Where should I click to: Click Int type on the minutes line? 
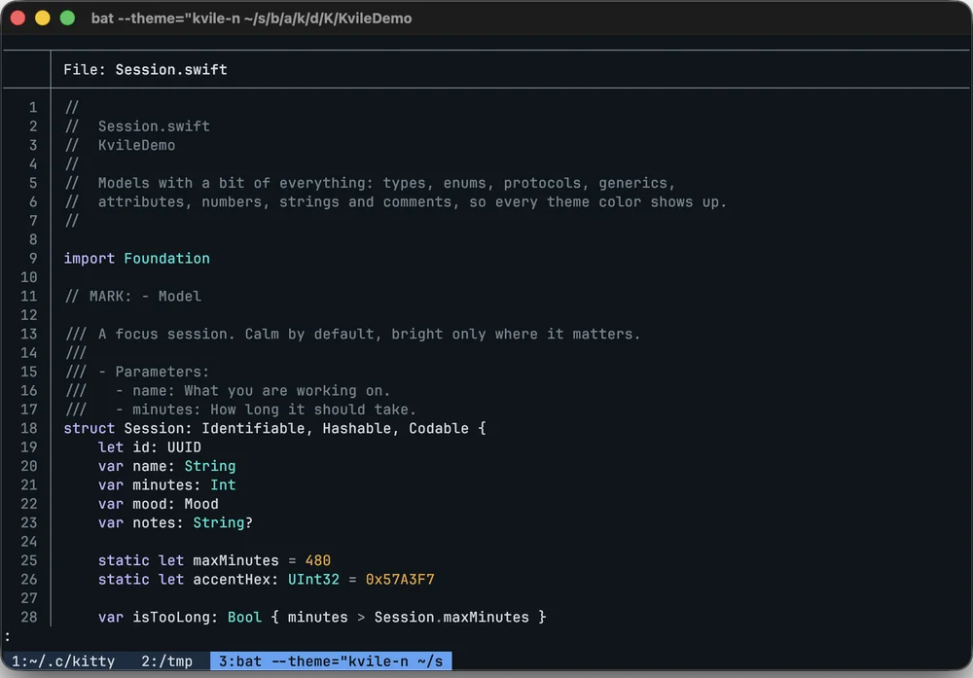point(223,485)
